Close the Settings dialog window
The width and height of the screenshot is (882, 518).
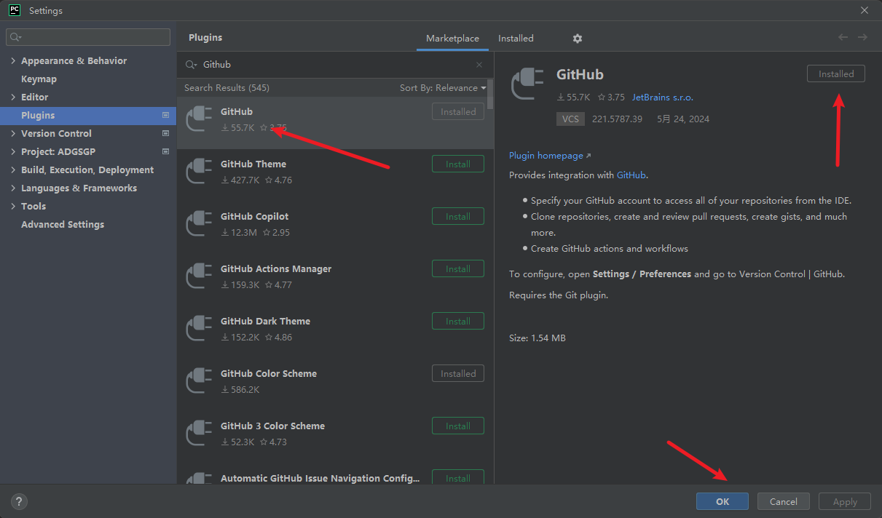pyautogui.click(x=865, y=10)
